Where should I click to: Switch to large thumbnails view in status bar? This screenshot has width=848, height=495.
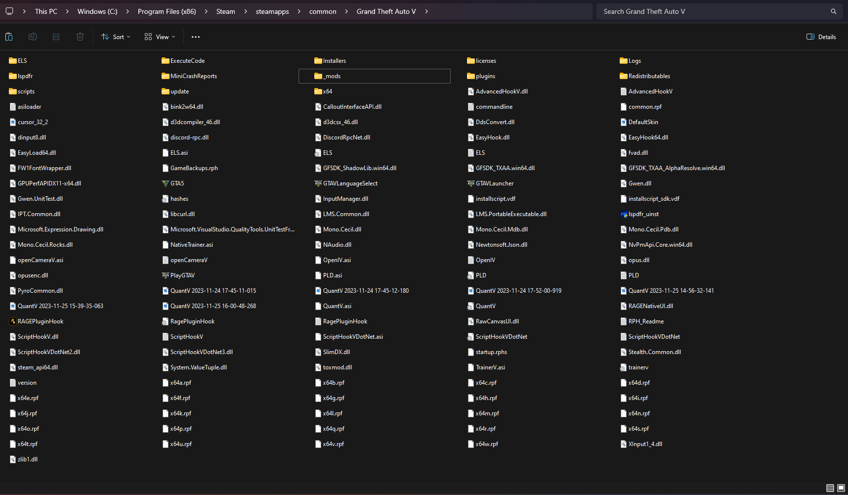click(x=841, y=488)
